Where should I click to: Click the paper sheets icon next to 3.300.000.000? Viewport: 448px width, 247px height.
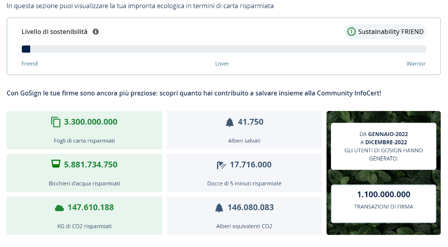pyautogui.click(x=56, y=122)
